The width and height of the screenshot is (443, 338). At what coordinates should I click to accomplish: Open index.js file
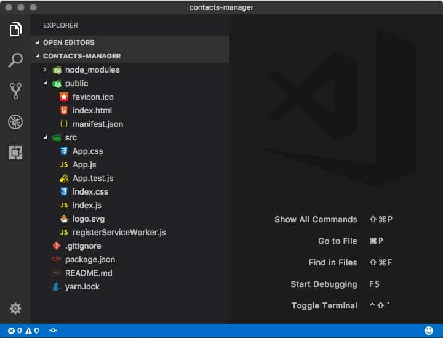pos(87,206)
